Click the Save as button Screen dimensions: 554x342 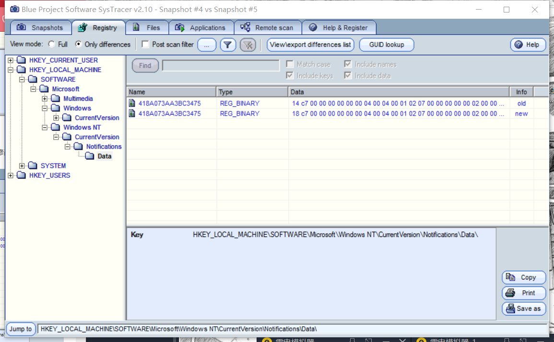524,308
